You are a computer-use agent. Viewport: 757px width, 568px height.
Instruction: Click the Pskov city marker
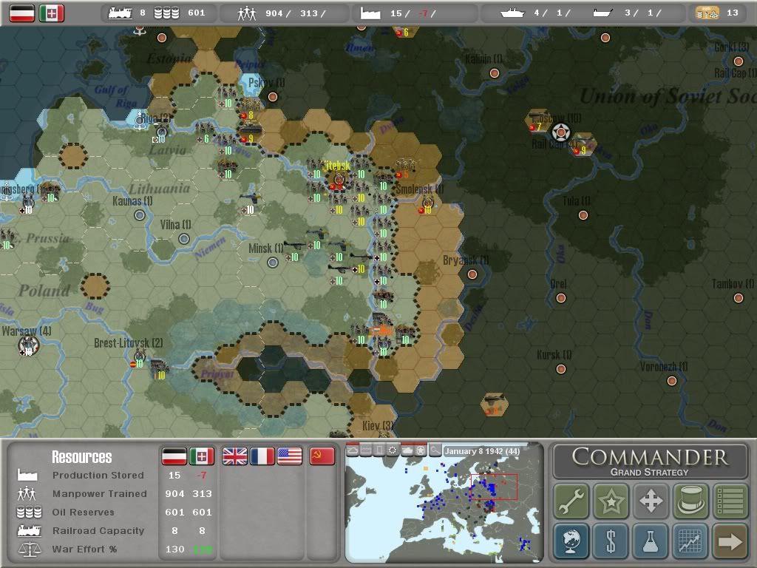pyautogui.click(x=273, y=97)
